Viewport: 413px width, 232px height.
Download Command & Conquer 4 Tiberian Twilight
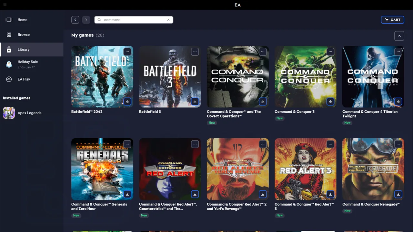tap(398, 101)
